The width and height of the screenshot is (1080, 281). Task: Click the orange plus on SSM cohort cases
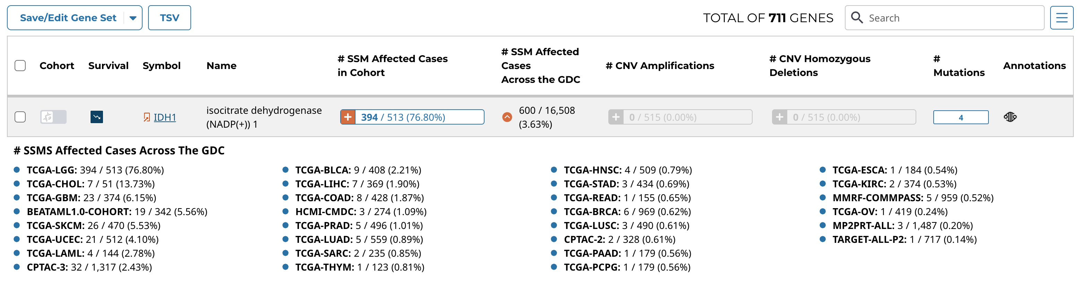tap(348, 117)
